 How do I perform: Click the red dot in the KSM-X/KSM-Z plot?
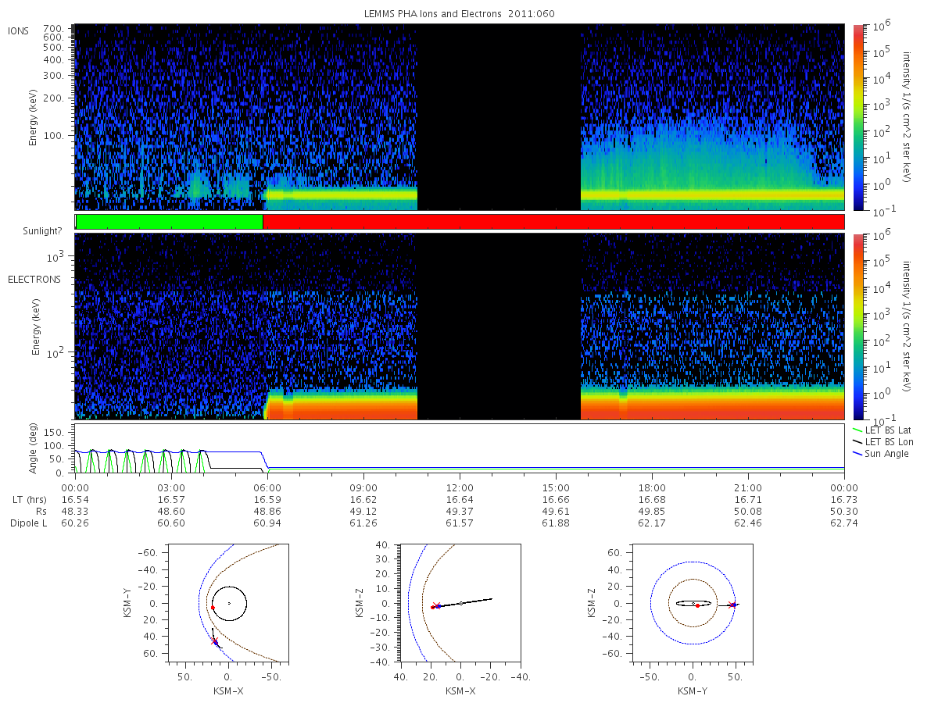pyautogui.click(x=432, y=607)
